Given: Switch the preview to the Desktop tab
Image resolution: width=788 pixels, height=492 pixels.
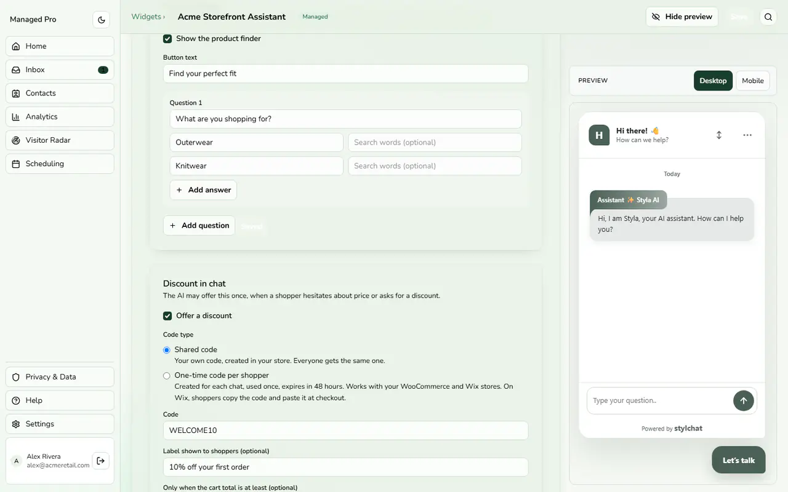Looking at the screenshot, I should [x=713, y=81].
